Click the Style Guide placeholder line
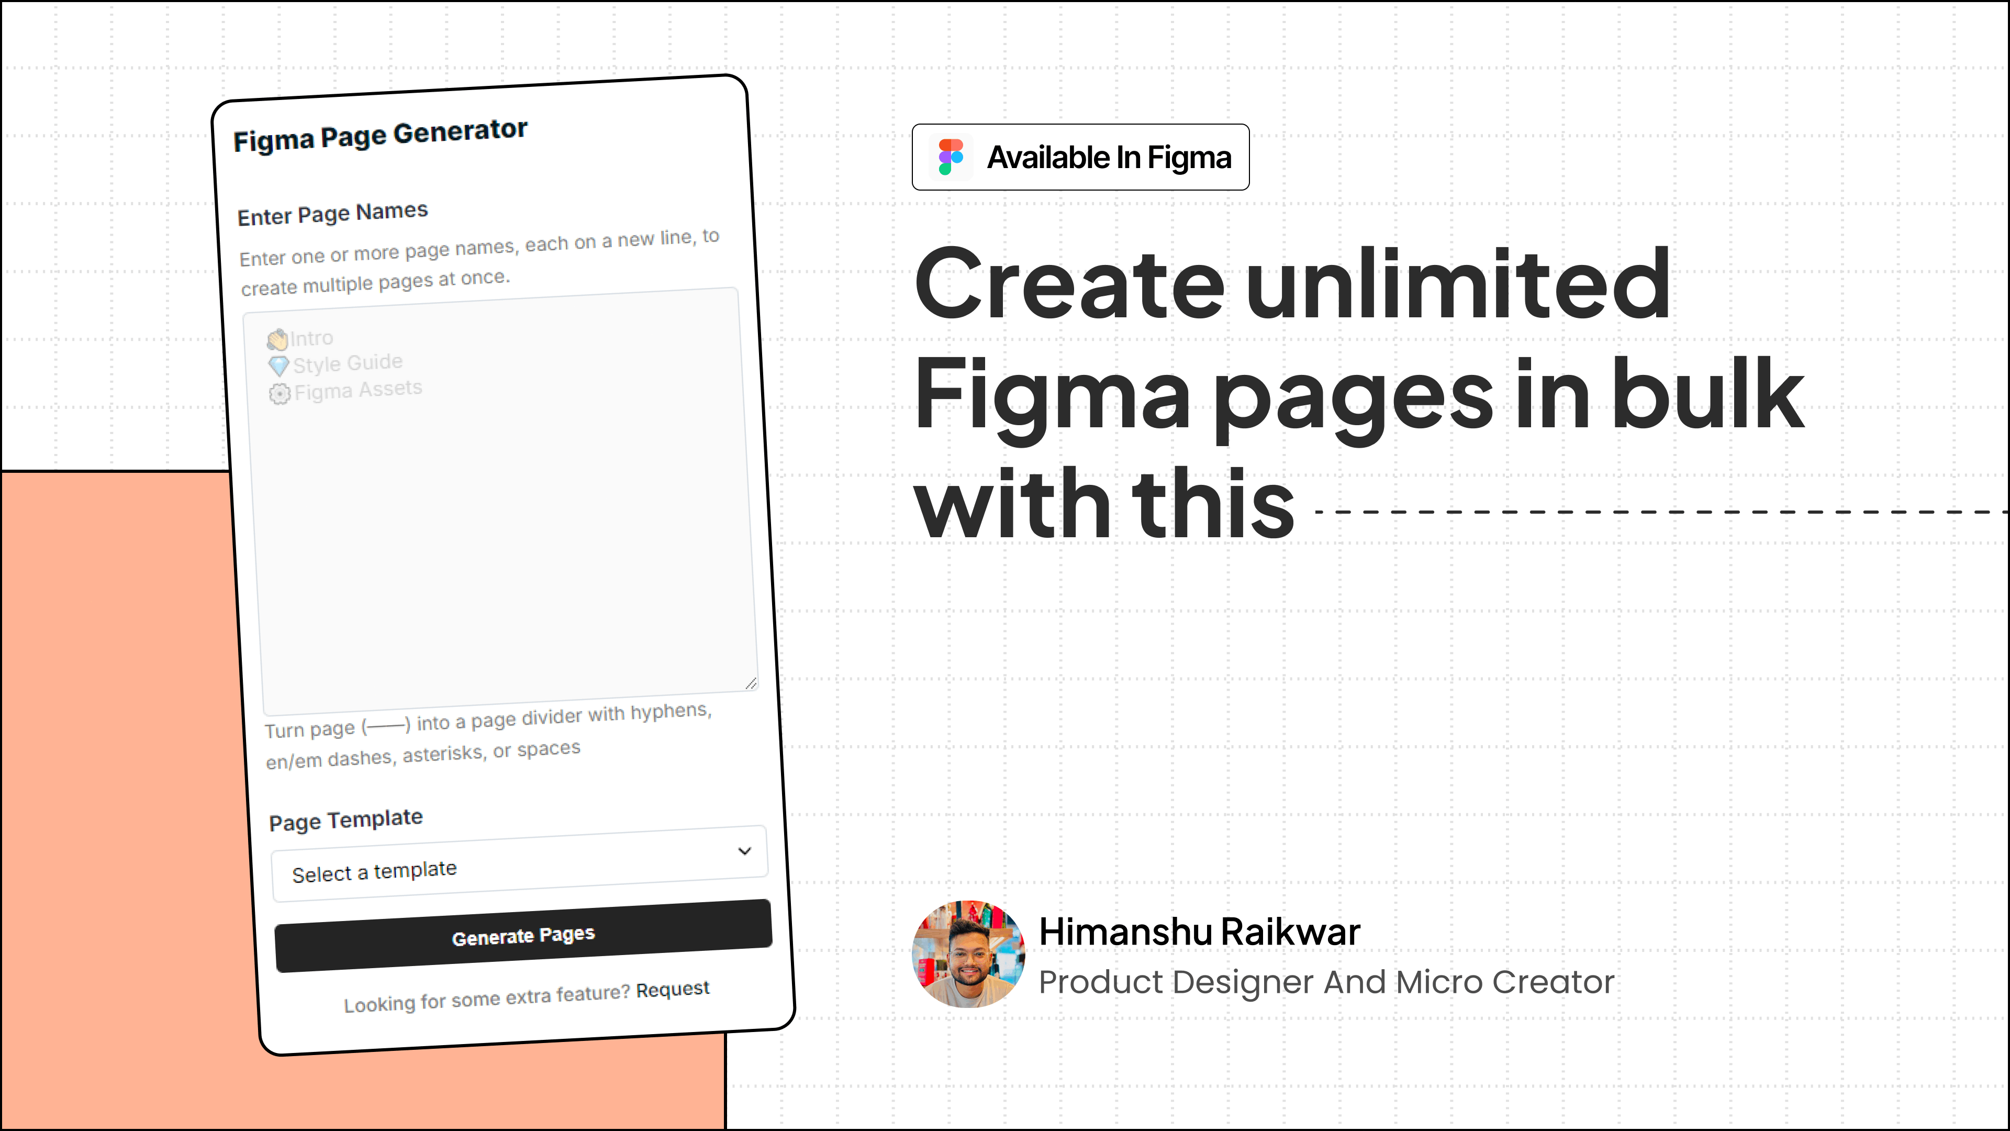The width and height of the screenshot is (2010, 1131). (x=336, y=364)
